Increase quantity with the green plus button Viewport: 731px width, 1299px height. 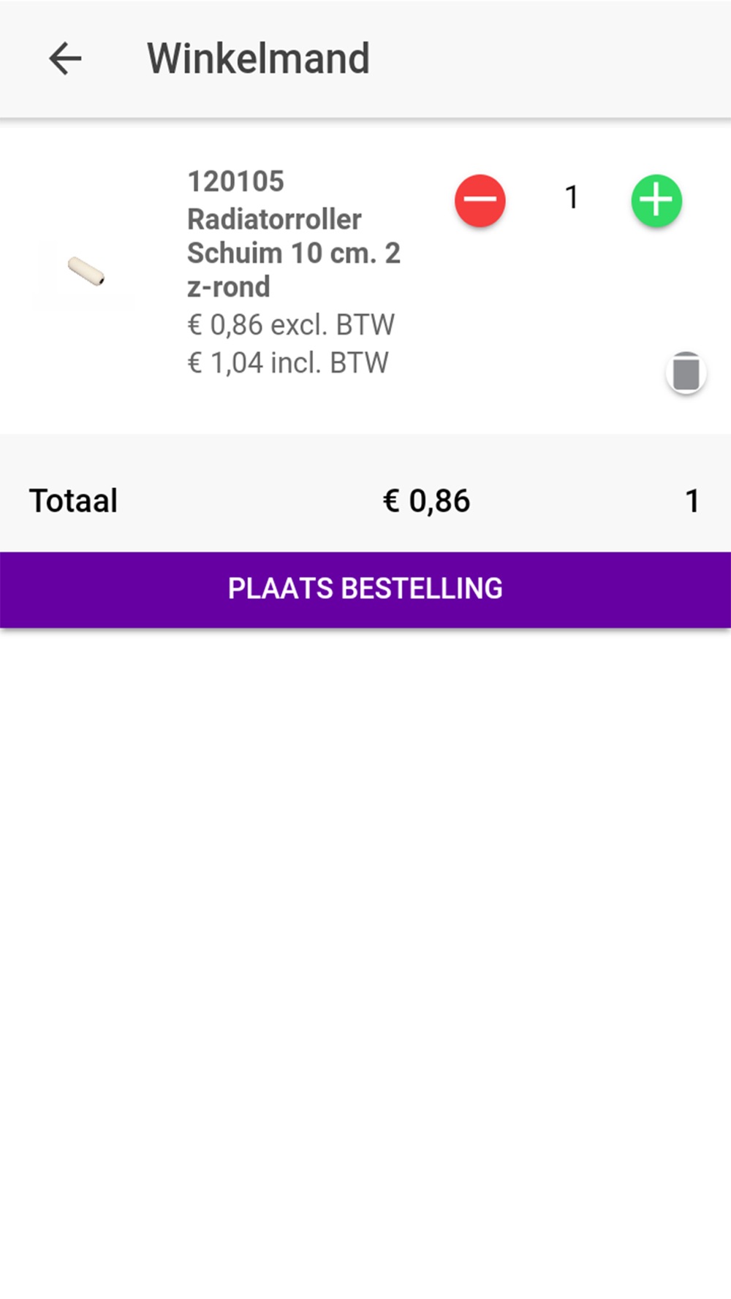(656, 200)
